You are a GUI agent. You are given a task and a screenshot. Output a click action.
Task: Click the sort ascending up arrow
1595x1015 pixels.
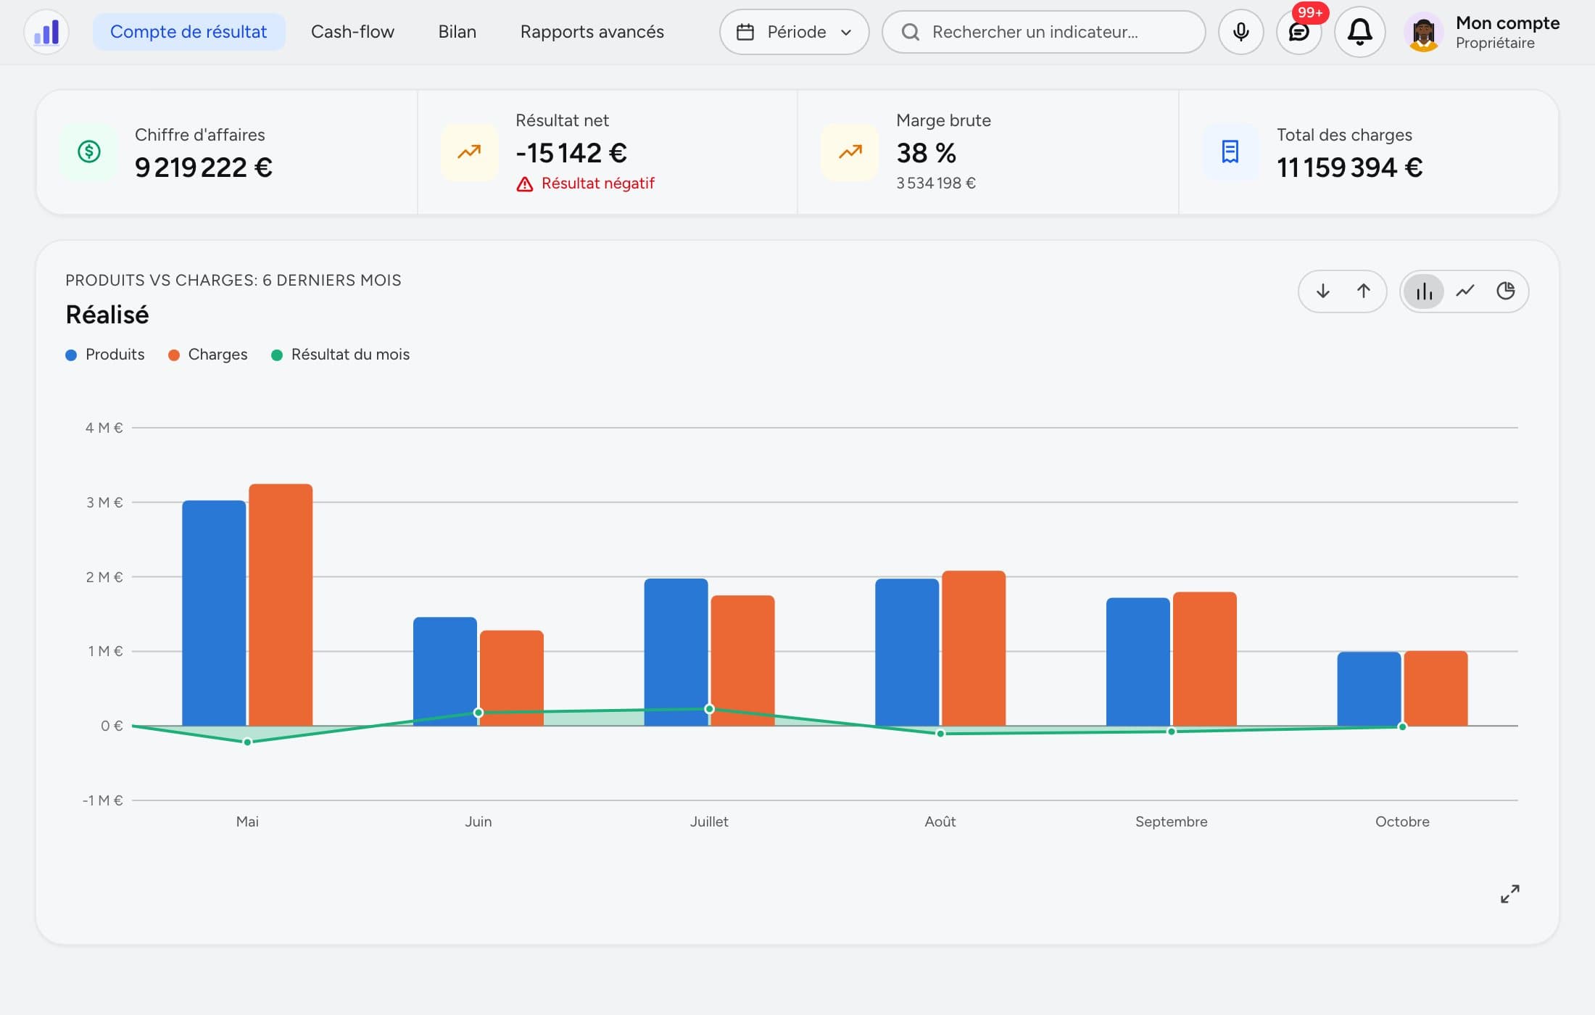[x=1363, y=291]
